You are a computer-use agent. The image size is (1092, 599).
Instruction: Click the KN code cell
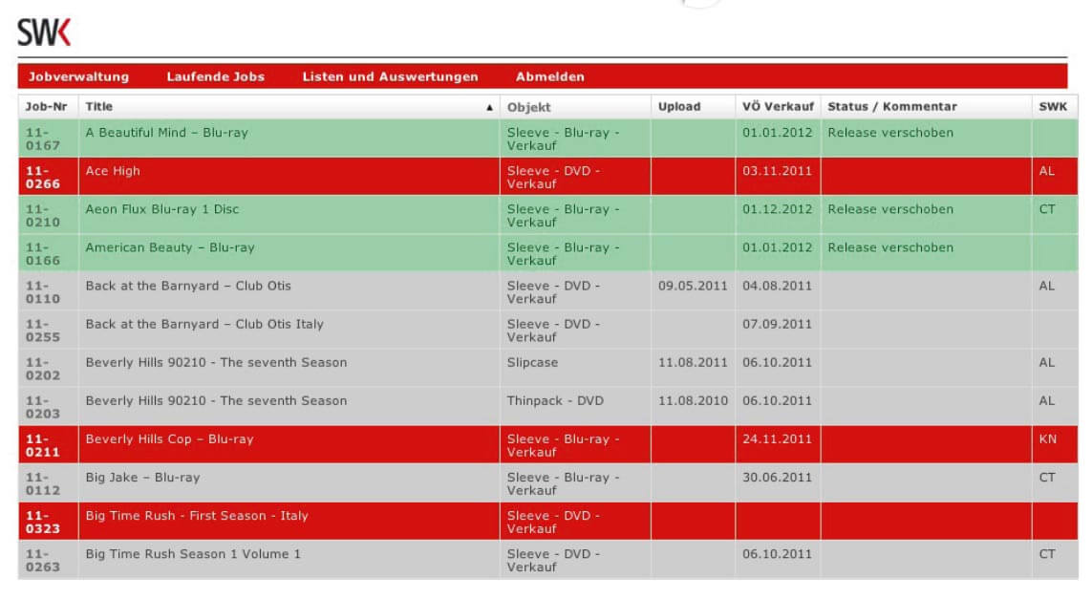[1047, 439]
